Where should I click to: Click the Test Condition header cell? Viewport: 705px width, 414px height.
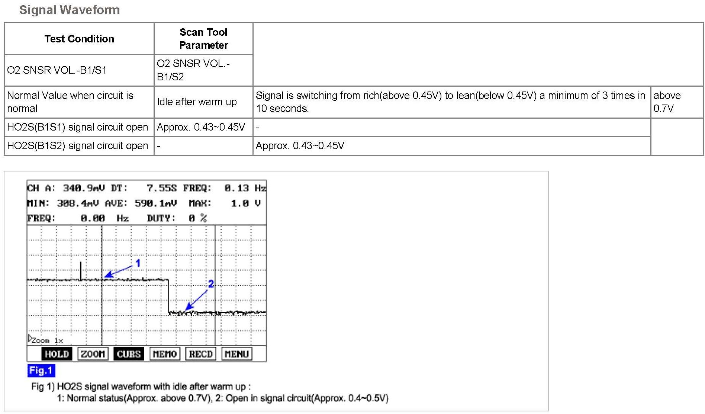pyautogui.click(x=79, y=39)
